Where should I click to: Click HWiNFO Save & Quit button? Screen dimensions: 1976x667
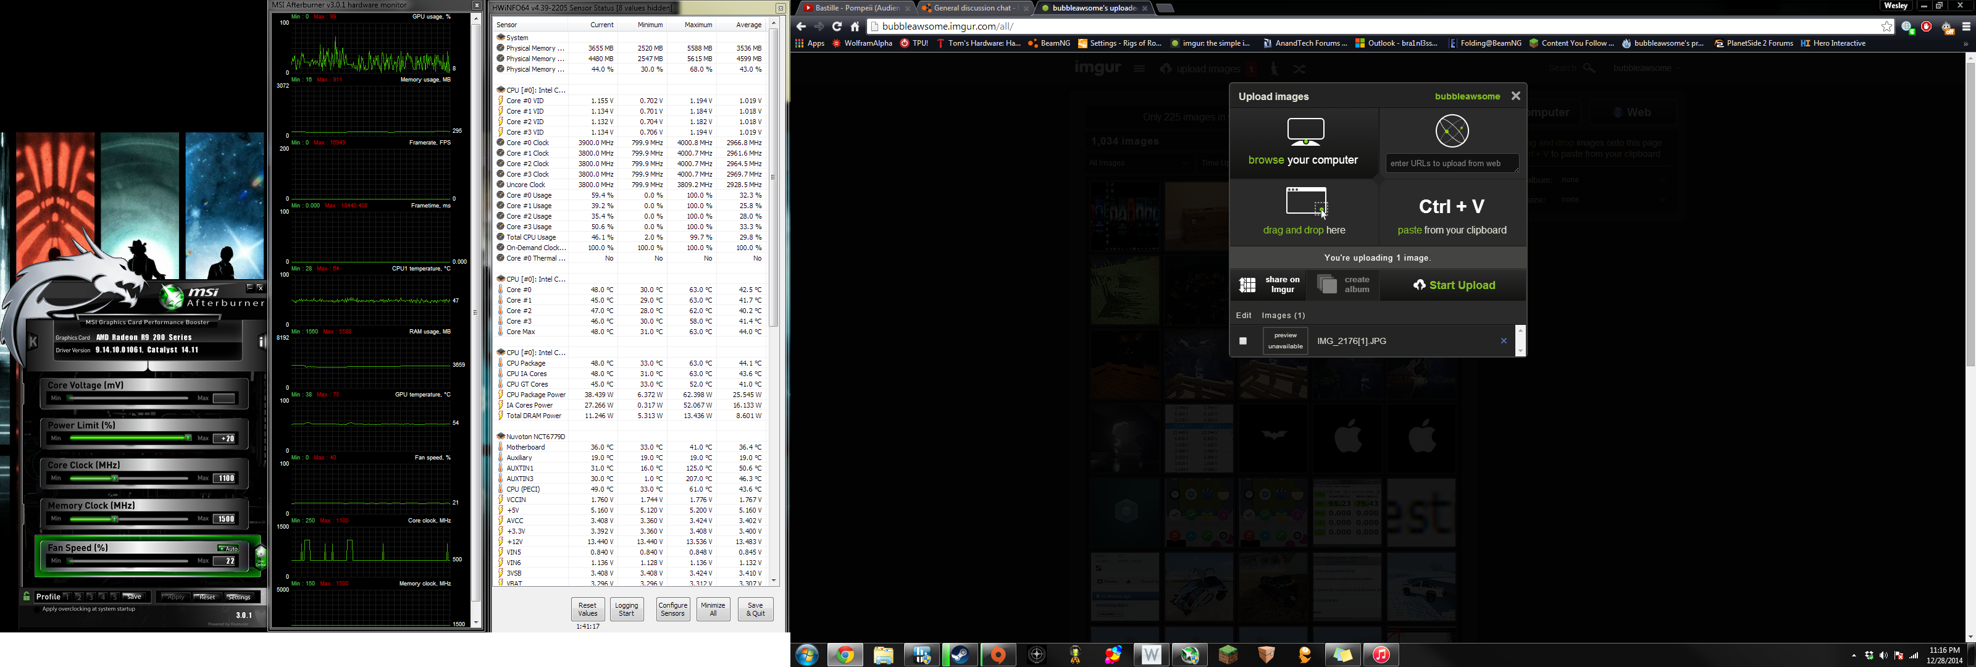point(756,609)
